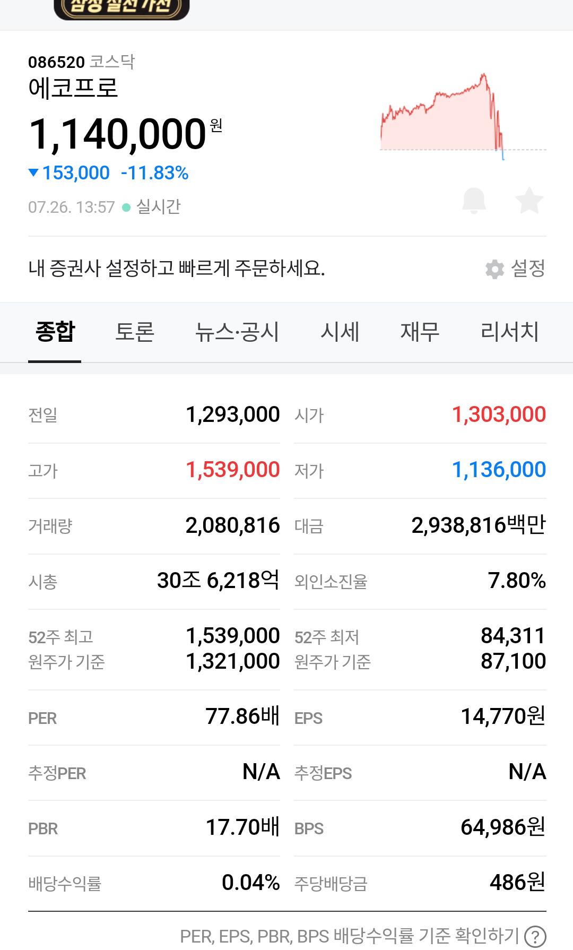This screenshot has height=950, width=573.
Task: Switch to the 토론 tab
Action: click(135, 332)
